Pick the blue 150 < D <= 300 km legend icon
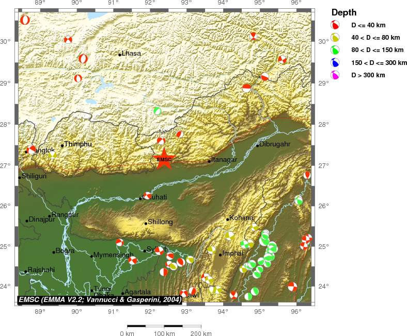 point(335,63)
